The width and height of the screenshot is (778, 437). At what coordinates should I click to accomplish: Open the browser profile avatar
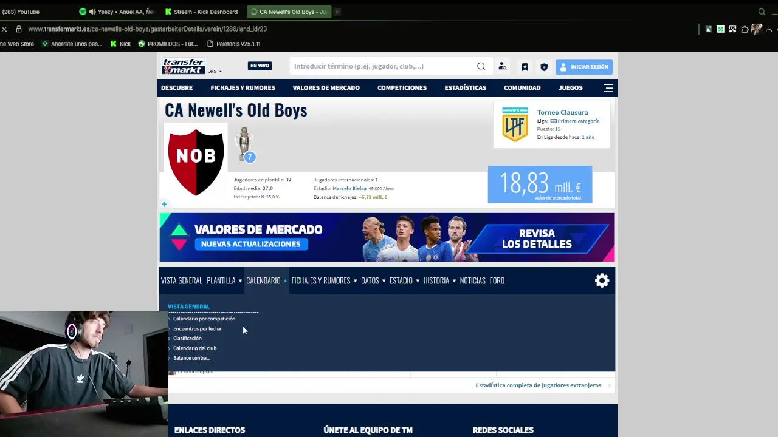[x=757, y=29]
